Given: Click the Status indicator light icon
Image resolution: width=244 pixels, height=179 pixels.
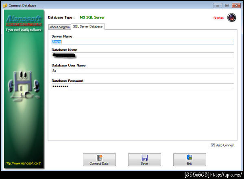Looking at the screenshot, I should pyautogui.click(x=231, y=17).
